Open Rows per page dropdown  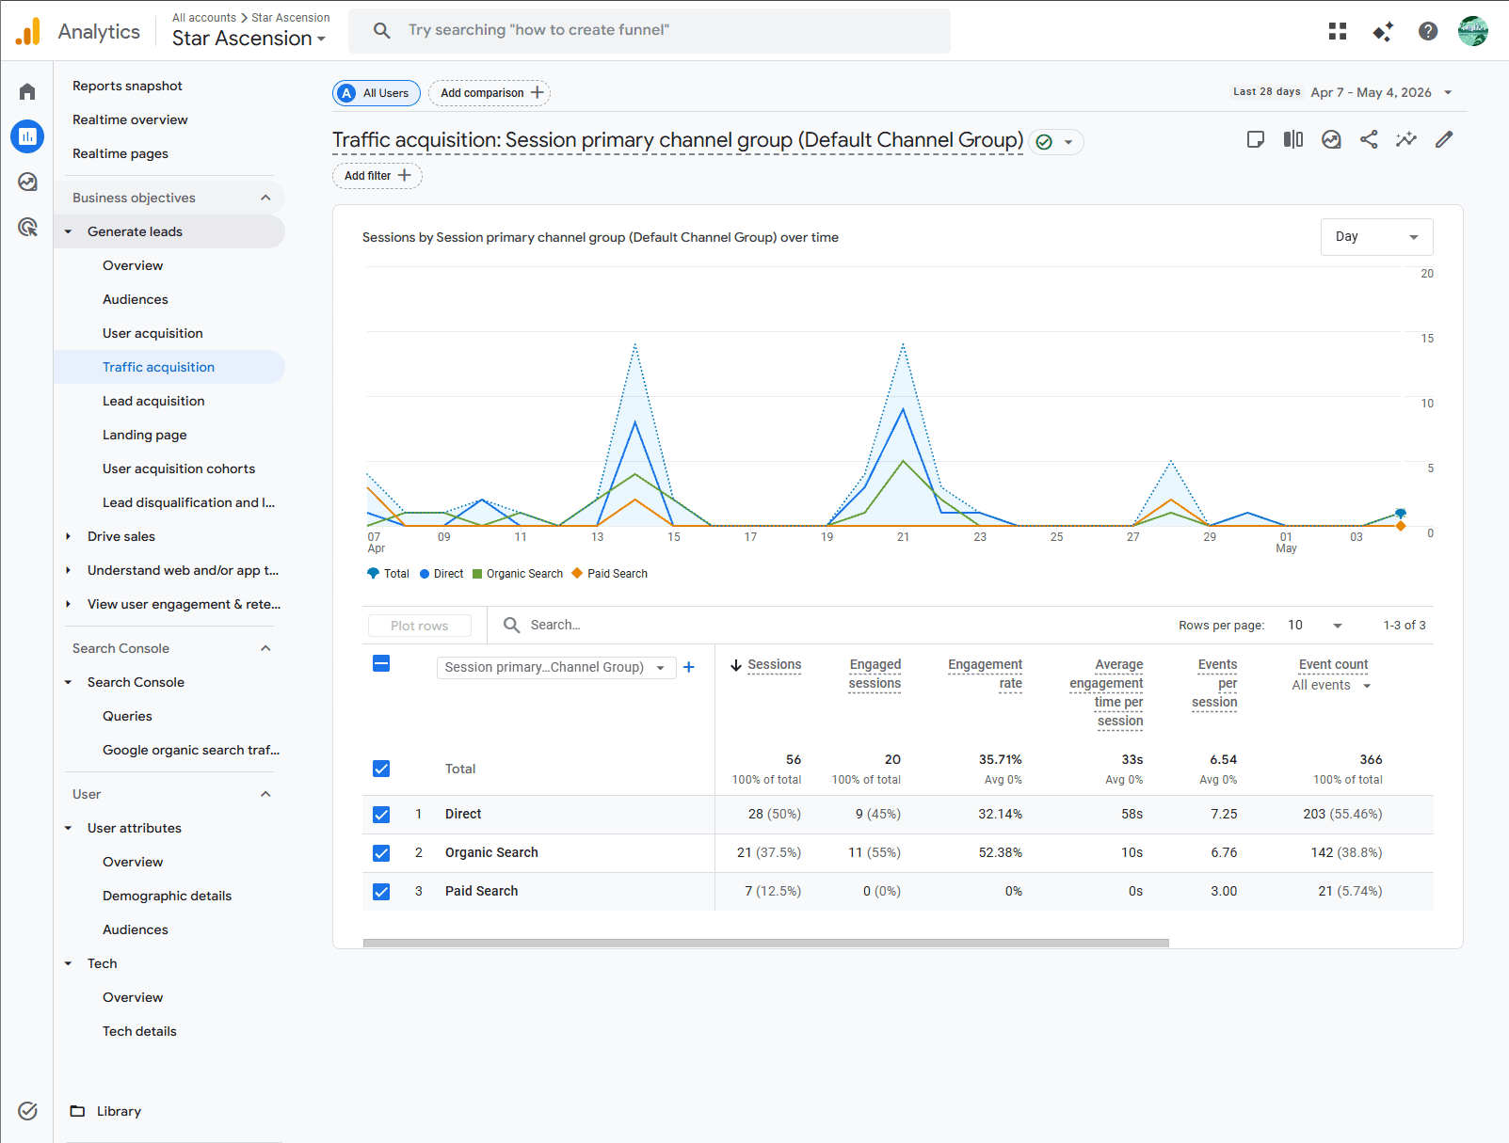pos(1315,626)
